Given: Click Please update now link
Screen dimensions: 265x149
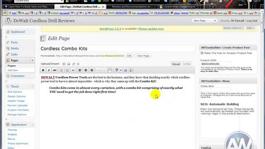Looking at the screenshot, I should (151, 29).
